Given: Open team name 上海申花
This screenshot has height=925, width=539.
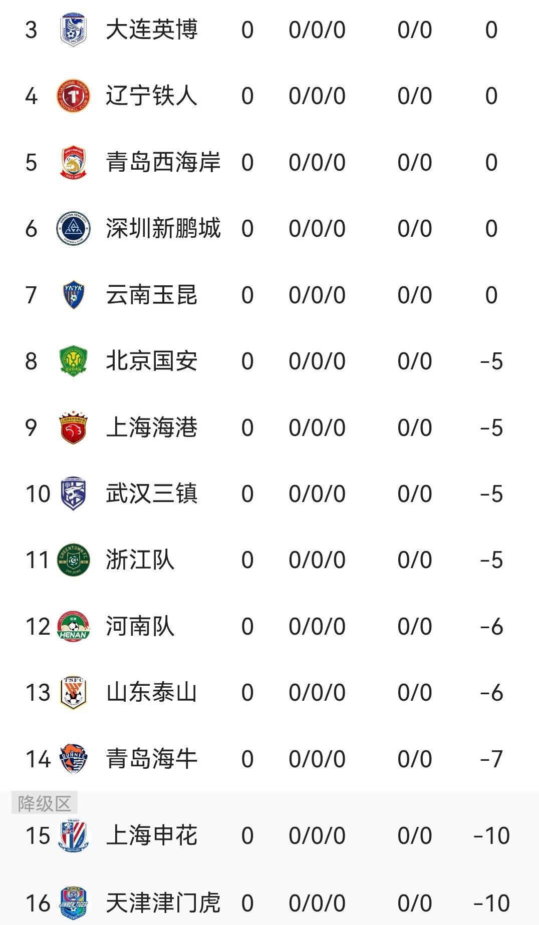Looking at the screenshot, I should coord(152,835).
